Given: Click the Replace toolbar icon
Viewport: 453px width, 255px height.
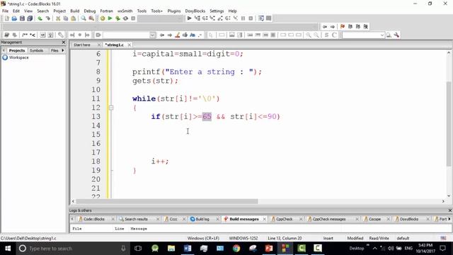Looking at the screenshot, I should [x=91, y=18].
